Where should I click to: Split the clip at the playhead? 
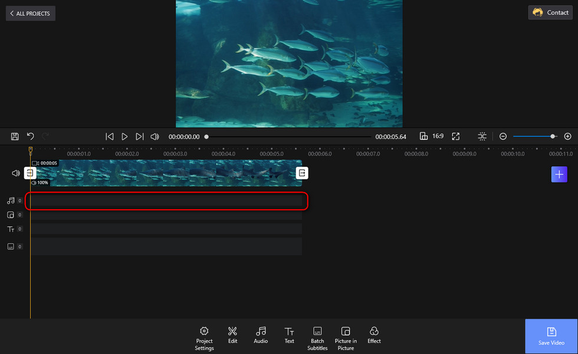pos(482,136)
